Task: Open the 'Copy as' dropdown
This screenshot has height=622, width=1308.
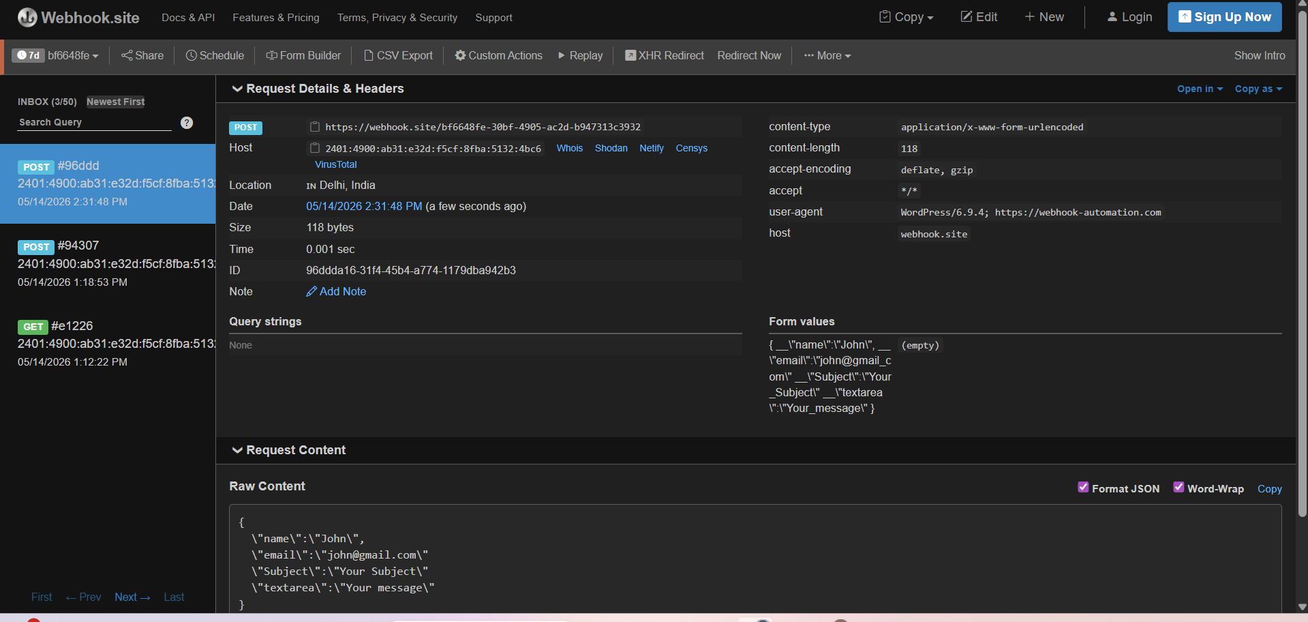Action: coord(1258,89)
